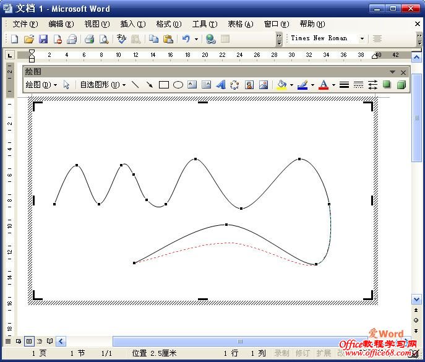The height and width of the screenshot is (362, 425).
Task: Open Line Style options
Action: tap(344, 85)
